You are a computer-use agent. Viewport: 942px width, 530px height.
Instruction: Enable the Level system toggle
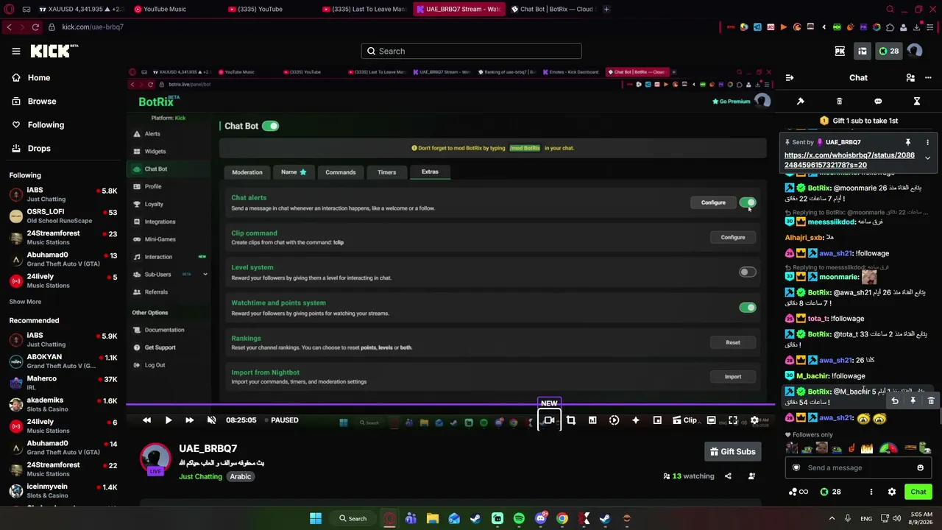747,272
